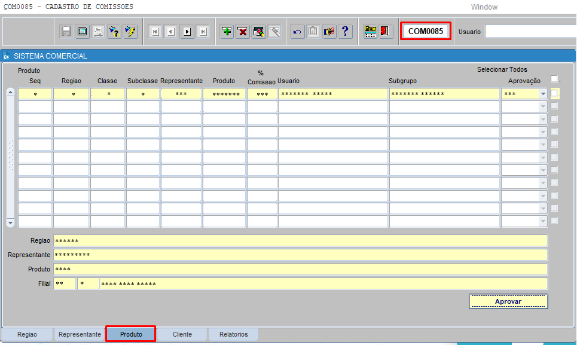Click the Usuario field in toolbar

coord(530,32)
